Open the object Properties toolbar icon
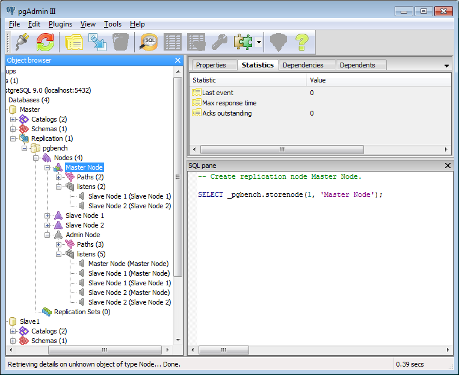Viewport: 459px width, 375px height. point(74,42)
